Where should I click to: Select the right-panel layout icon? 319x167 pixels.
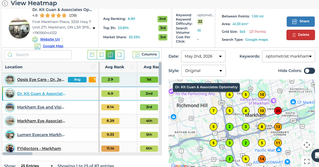coord(120,55)
